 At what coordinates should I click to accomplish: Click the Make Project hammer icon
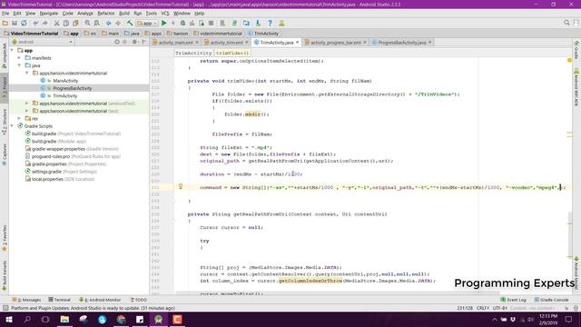click(x=130, y=23)
